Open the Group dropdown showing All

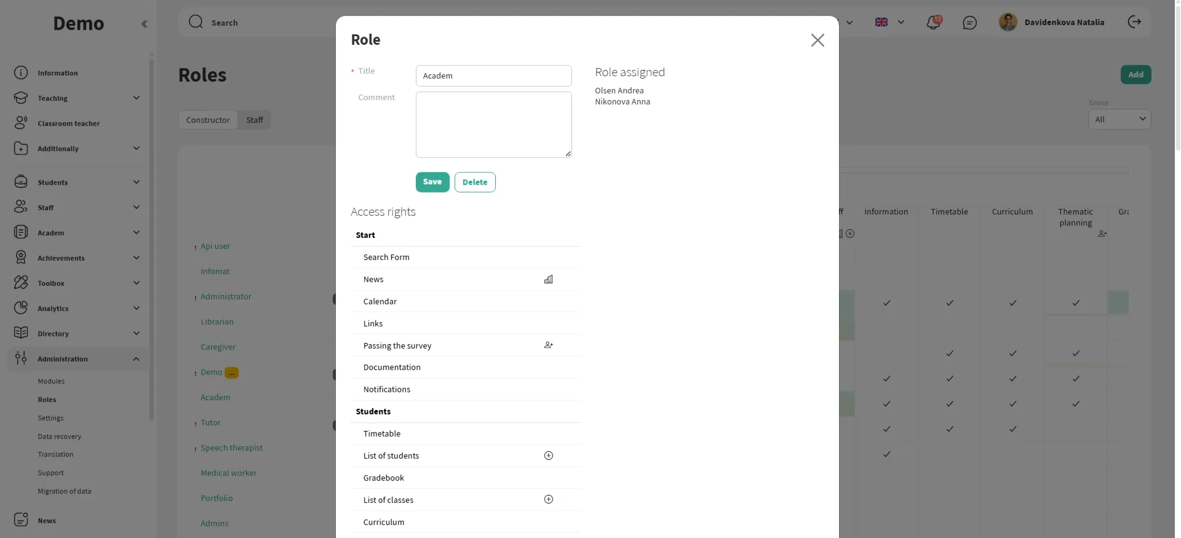1119,119
